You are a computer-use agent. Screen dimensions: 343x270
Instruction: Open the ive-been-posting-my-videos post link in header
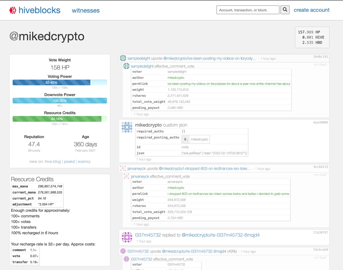pyautogui.click(x=210, y=58)
